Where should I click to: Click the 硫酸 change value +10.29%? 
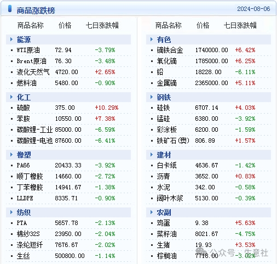pos(107,108)
